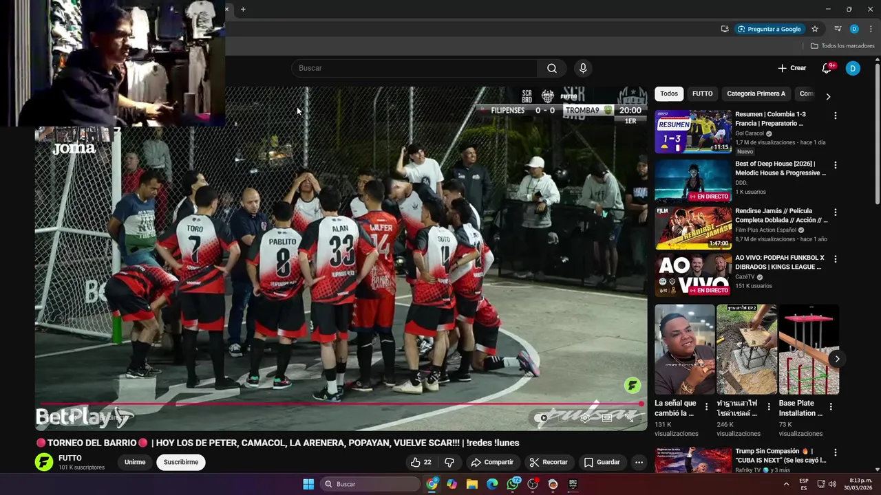Click the Compartir button

(x=492, y=462)
